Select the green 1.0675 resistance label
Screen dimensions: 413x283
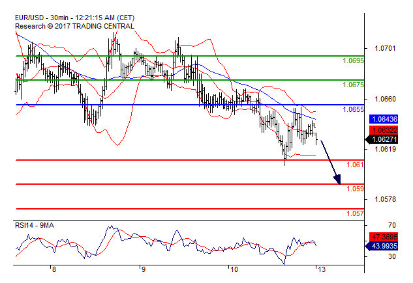click(x=353, y=85)
